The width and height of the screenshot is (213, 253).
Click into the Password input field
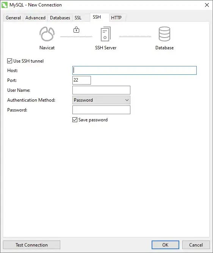(x=101, y=110)
